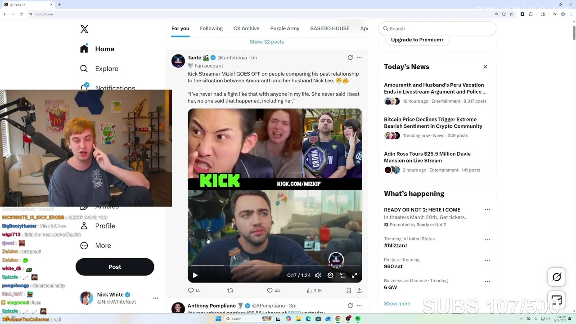The height and width of the screenshot is (324, 576).
Task: Open the floating Messages button
Action: (x=557, y=300)
